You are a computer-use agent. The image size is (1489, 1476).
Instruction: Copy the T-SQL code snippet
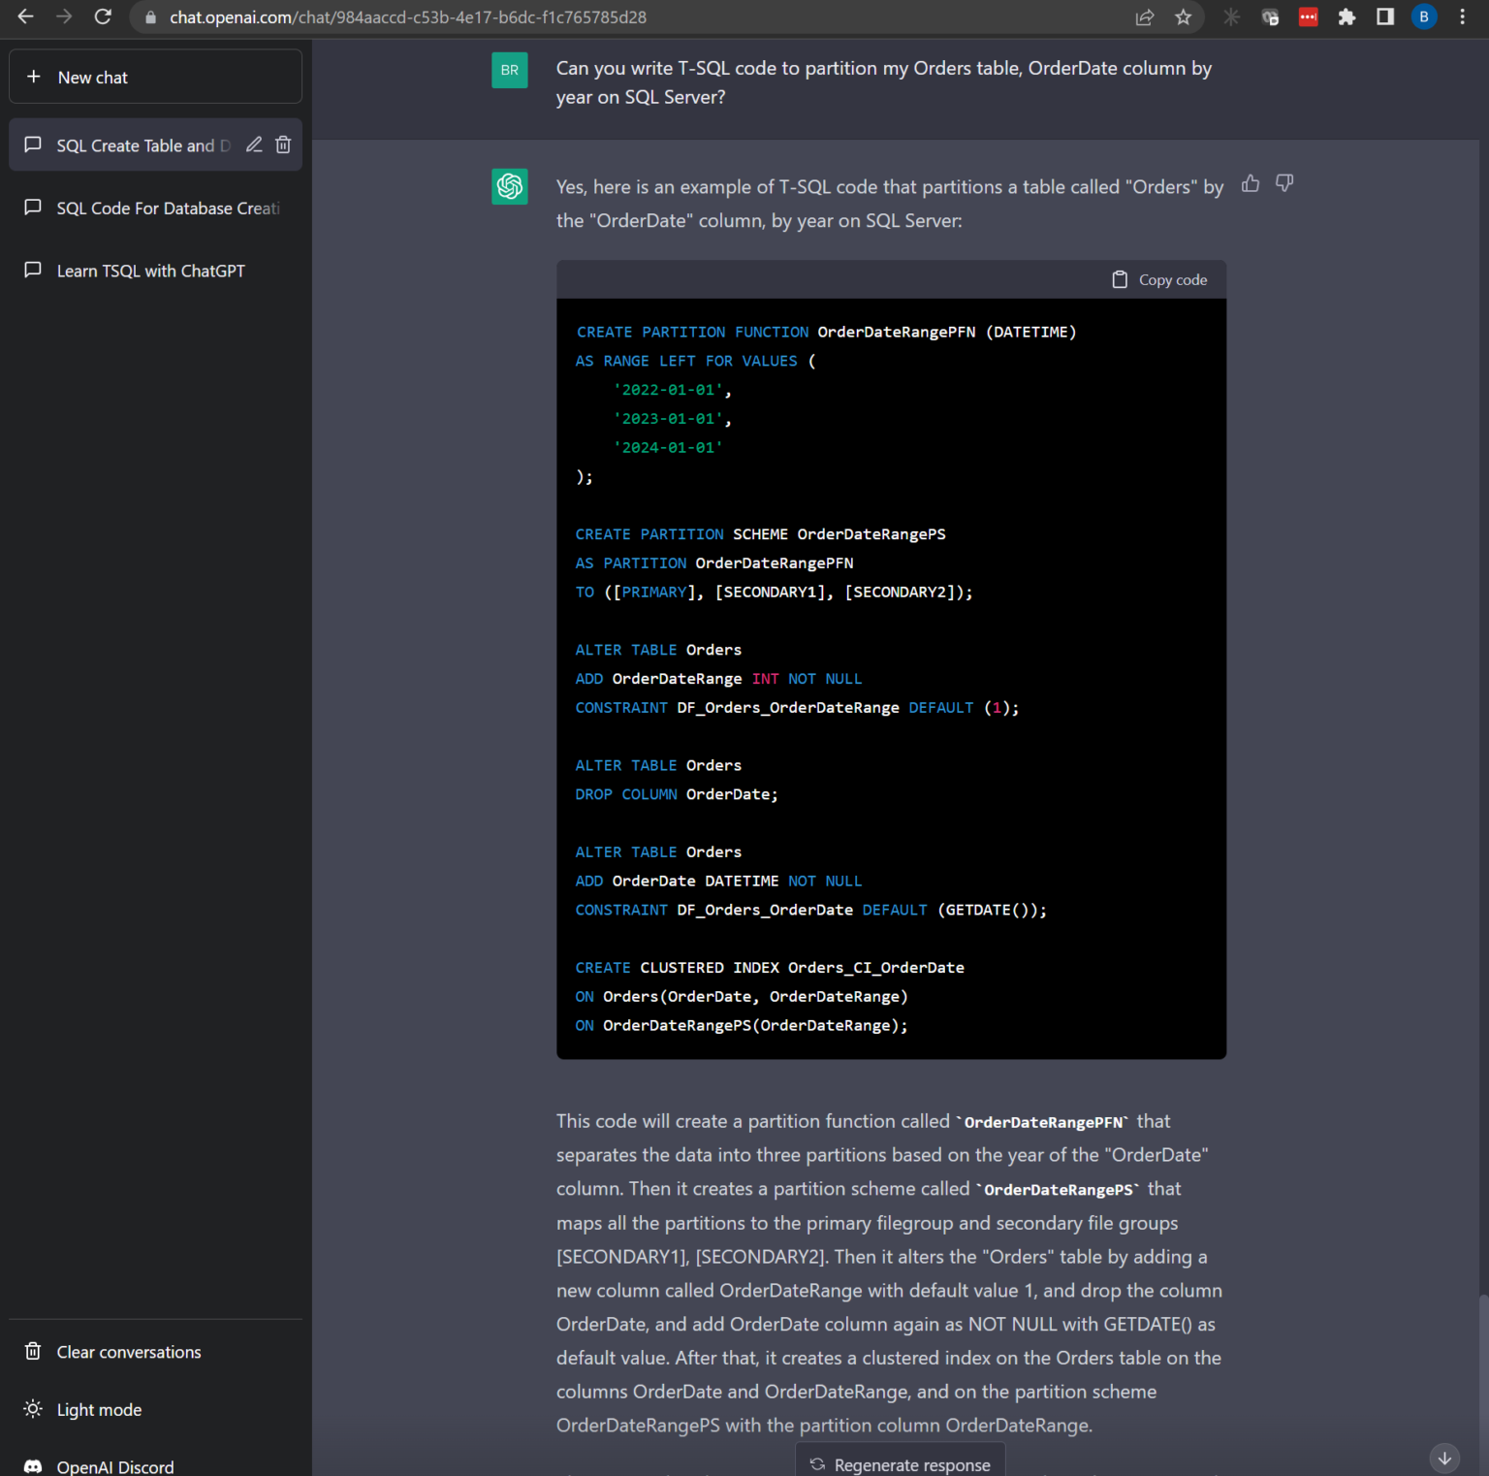click(x=1159, y=279)
